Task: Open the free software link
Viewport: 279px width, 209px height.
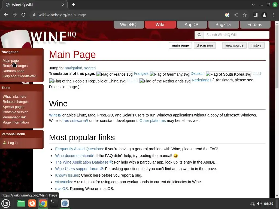Action: 75,121
